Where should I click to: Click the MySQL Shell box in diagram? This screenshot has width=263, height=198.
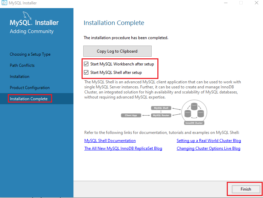click(161, 108)
